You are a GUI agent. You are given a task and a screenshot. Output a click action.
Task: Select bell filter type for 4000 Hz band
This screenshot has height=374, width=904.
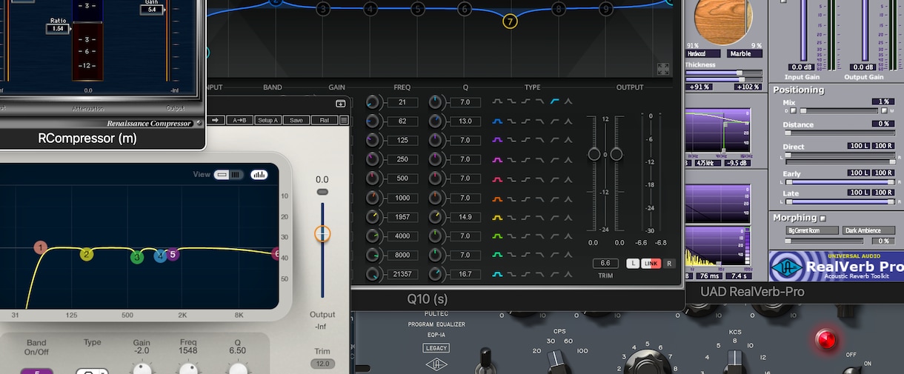(498, 236)
